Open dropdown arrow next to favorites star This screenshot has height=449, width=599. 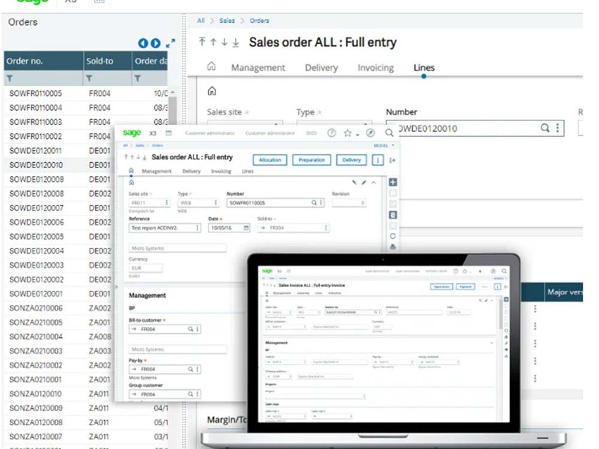(358, 134)
